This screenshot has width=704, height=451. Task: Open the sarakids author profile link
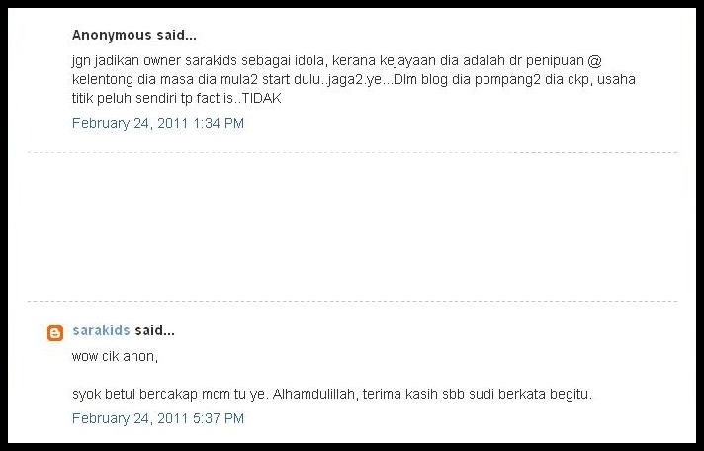101,330
